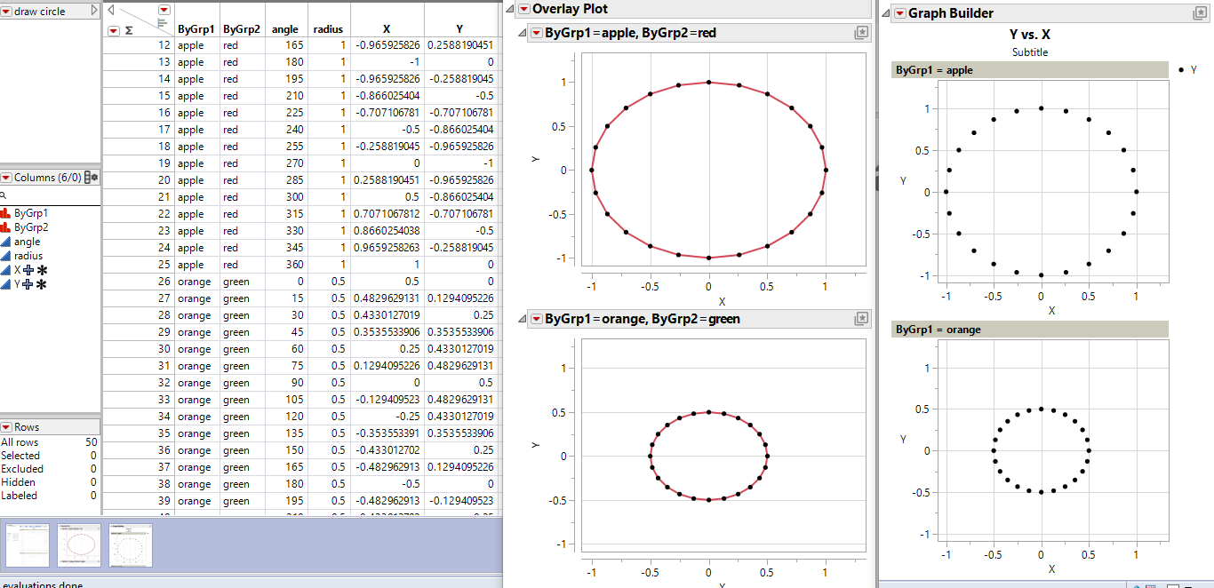This screenshot has width=1214, height=588.
Task: Click the asterisk icon next to column Y
Action: pyautogui.click(x=40, y=282)
